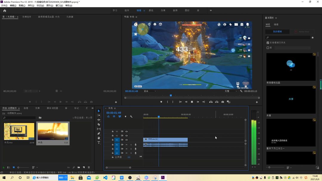Choose the Pen tool
This screenshot has width=322, height=181.
[99, 133]
